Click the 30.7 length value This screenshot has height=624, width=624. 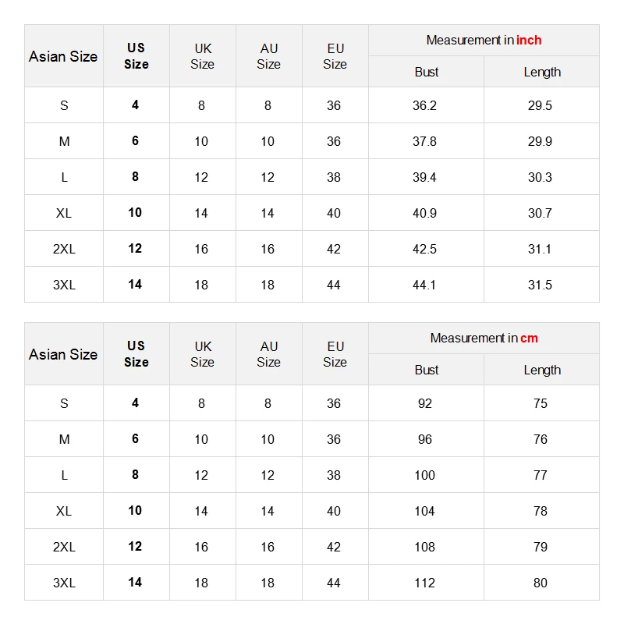pos(540,213)
